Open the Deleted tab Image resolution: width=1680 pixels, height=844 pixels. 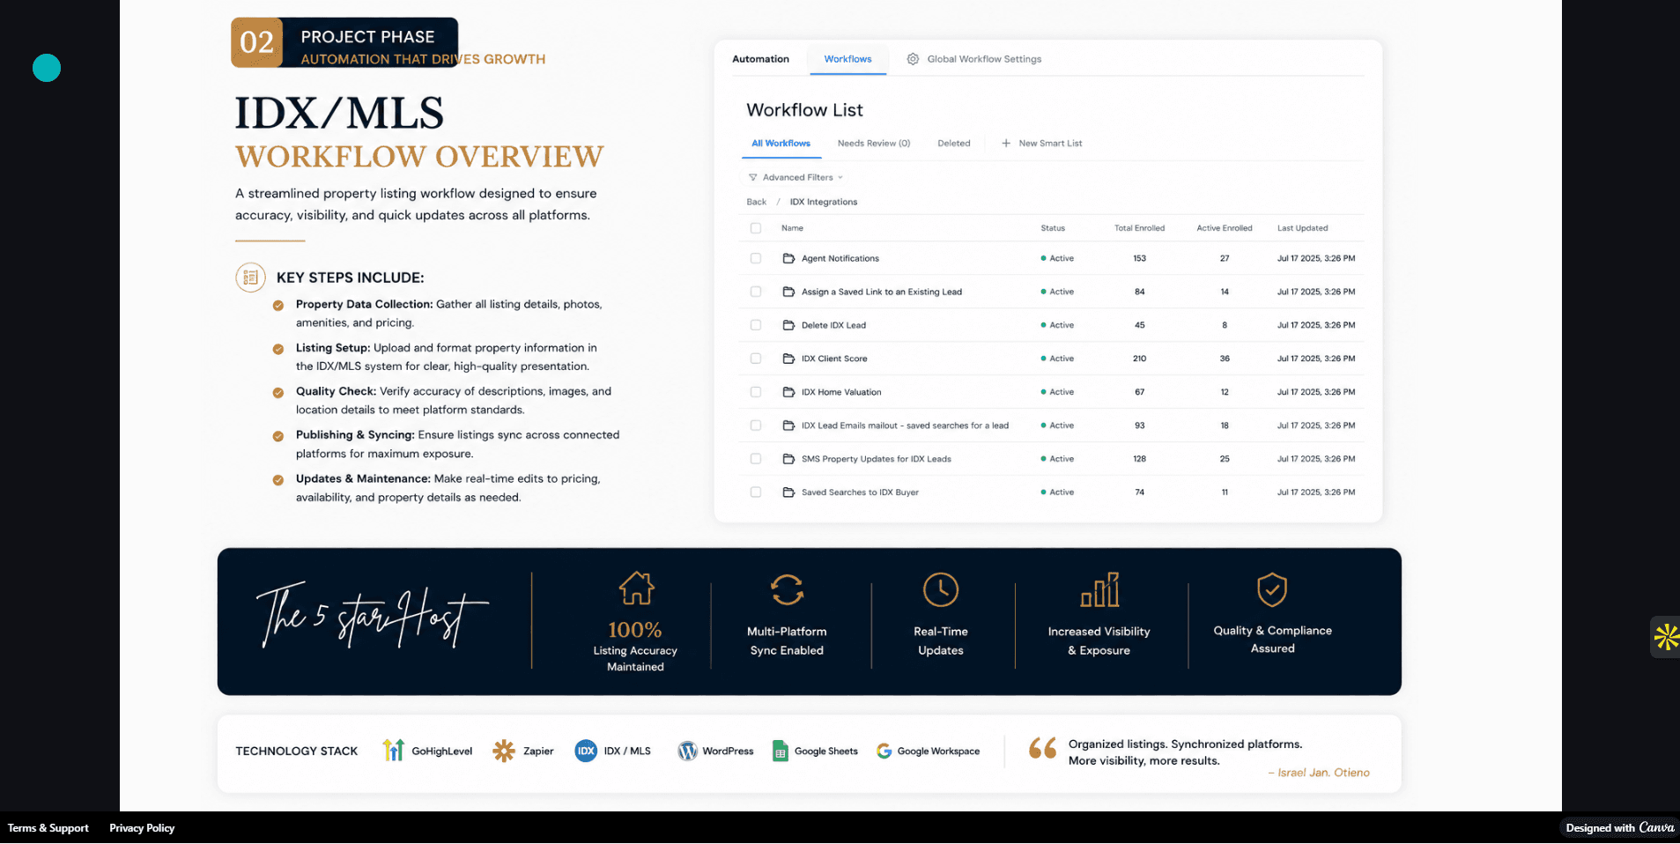click(x=954, y=143)
